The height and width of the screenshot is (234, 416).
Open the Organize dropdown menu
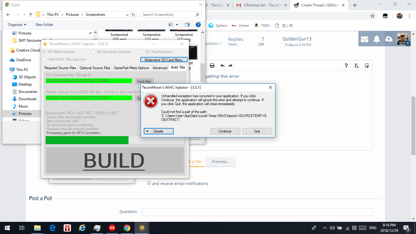[17, 25]
